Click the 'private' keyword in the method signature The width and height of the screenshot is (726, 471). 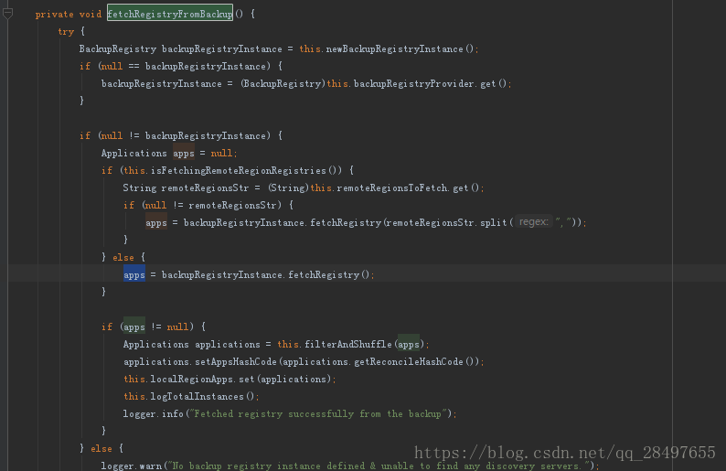click(54, 14)
